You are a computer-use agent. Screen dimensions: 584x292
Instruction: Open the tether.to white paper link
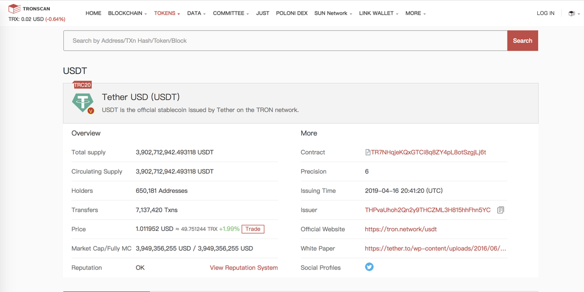436,248
